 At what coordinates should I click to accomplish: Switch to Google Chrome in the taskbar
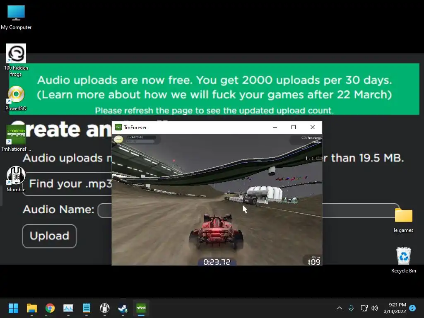click(50, 308)
